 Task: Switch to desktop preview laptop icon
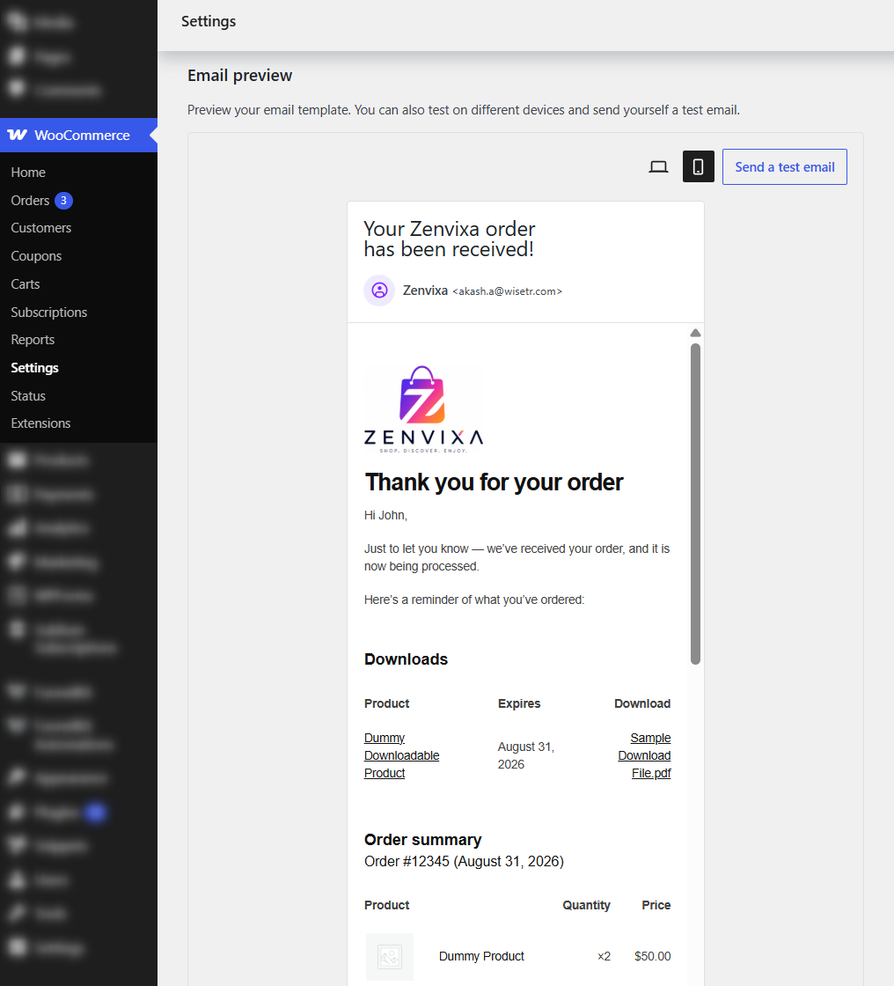[658, 166]
